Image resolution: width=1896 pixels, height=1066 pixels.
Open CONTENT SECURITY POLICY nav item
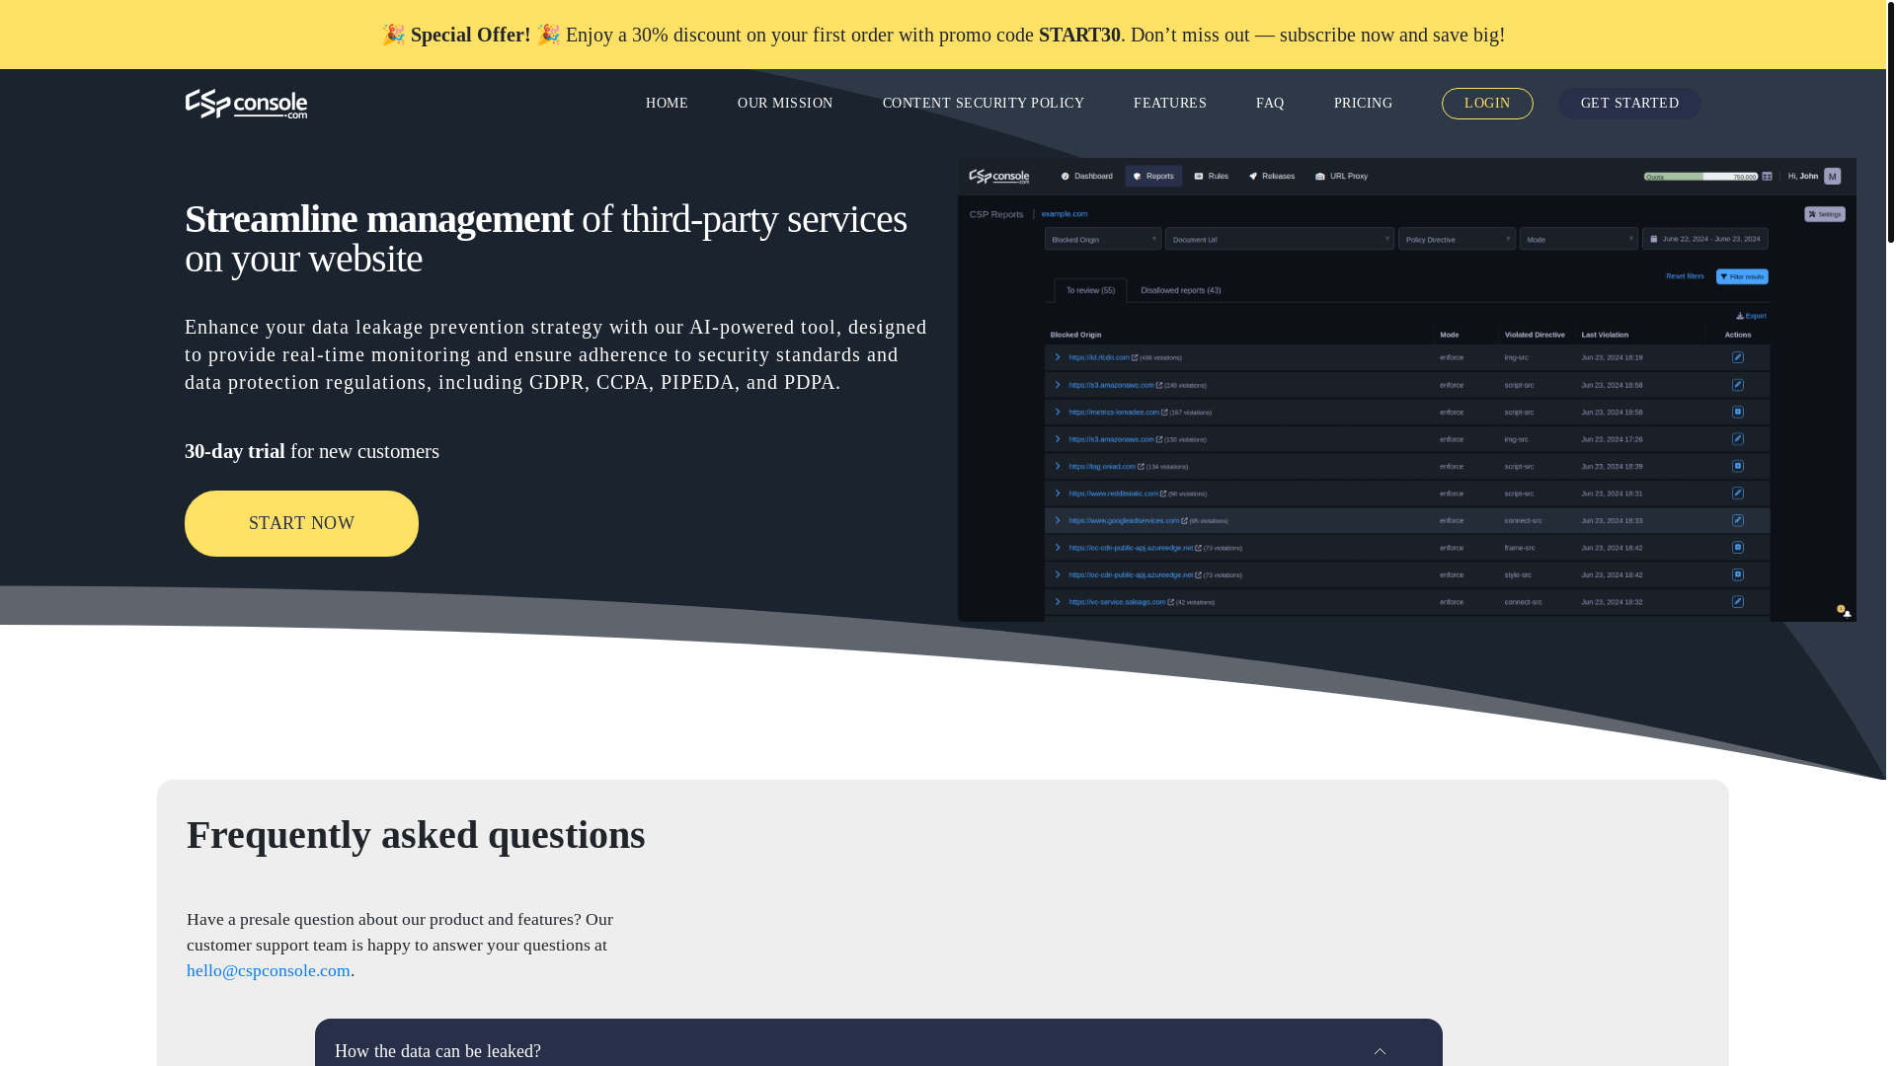pyautogui.click(x=984, y=104)
